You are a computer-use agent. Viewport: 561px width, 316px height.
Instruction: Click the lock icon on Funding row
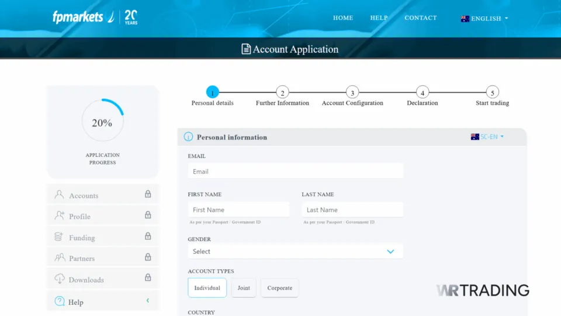tap(148, 236)
